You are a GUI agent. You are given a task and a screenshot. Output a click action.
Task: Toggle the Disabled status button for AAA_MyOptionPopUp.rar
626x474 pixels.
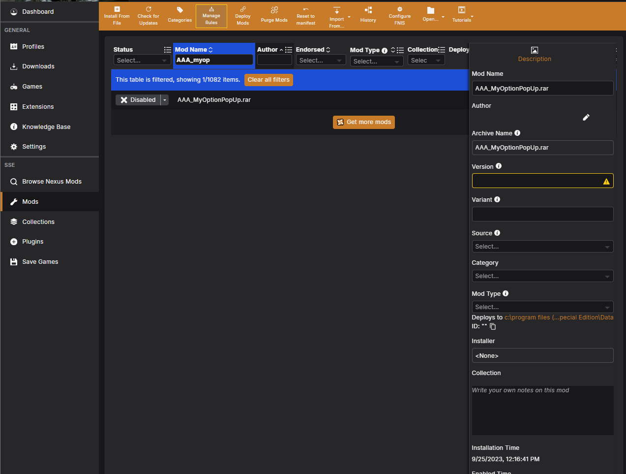138,100
